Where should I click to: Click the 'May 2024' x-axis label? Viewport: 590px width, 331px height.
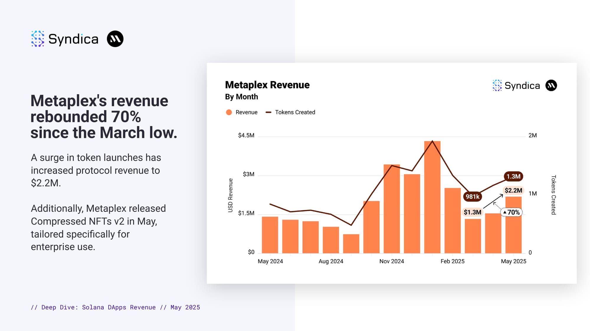click(270, 261)
